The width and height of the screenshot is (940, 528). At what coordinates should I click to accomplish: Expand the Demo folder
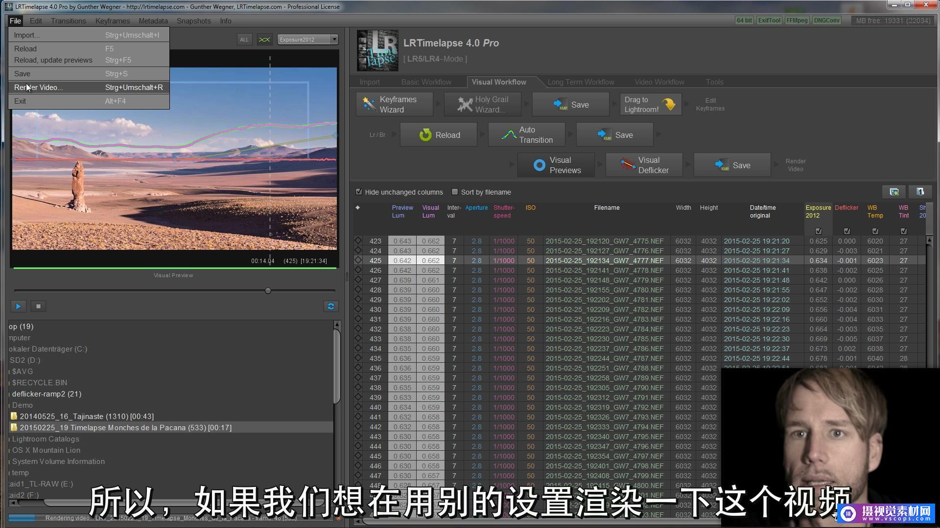pyautogui.click(x=23, y=405)
